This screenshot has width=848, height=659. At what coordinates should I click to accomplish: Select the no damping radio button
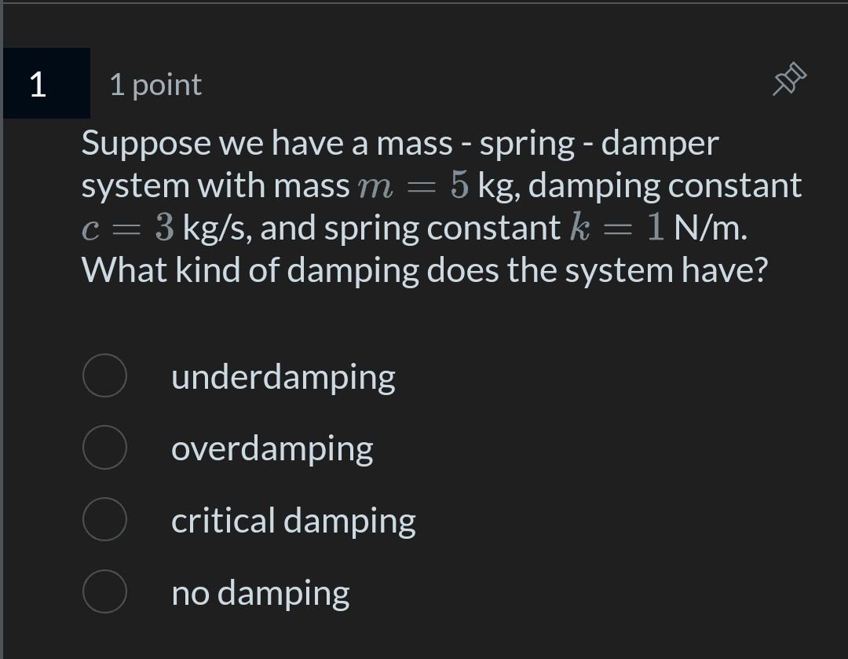pyautogui.click(x=104, y=593)
